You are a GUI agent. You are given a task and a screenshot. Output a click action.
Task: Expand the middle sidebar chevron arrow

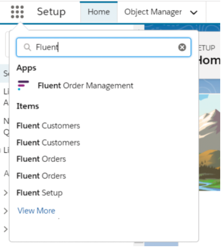(x=5, y=211)
